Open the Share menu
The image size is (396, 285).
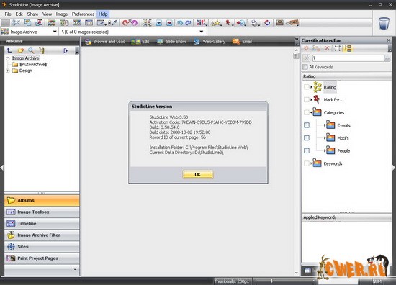[32, 14]
